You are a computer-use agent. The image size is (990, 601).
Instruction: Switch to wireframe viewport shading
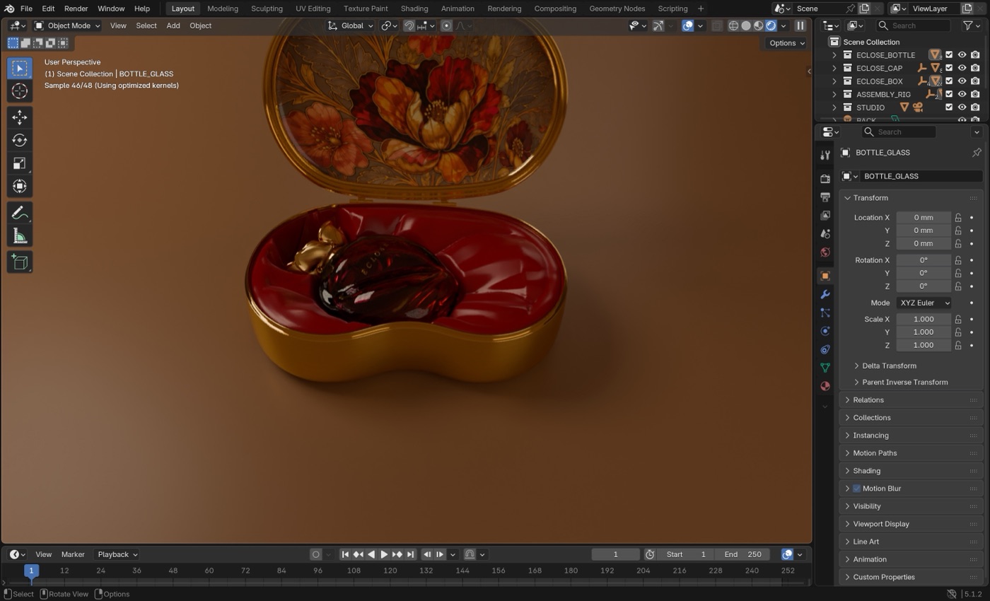click(733, 25)
